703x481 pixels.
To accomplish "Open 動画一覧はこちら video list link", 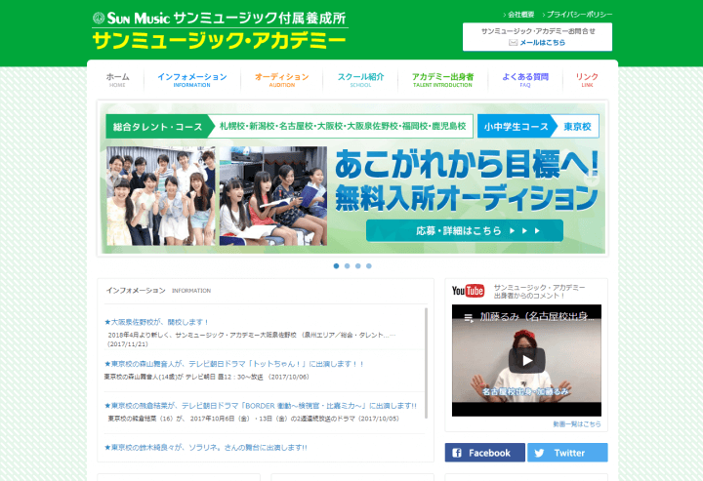I will coord(577,424).
